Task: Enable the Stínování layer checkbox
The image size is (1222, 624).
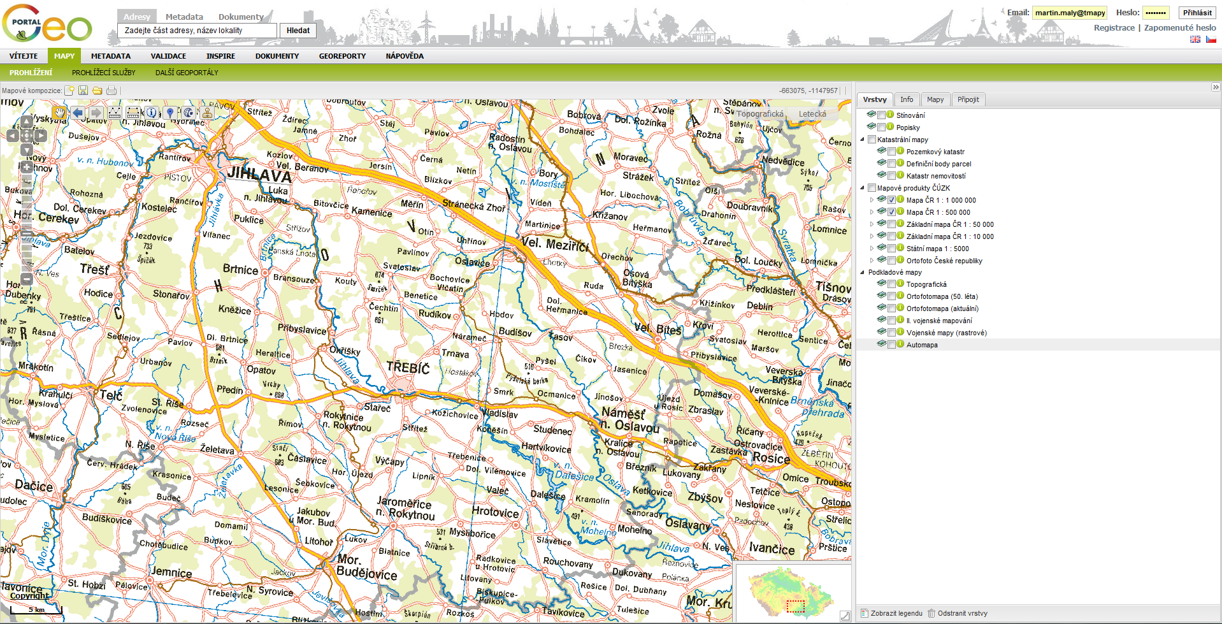Action: point(881,115)
